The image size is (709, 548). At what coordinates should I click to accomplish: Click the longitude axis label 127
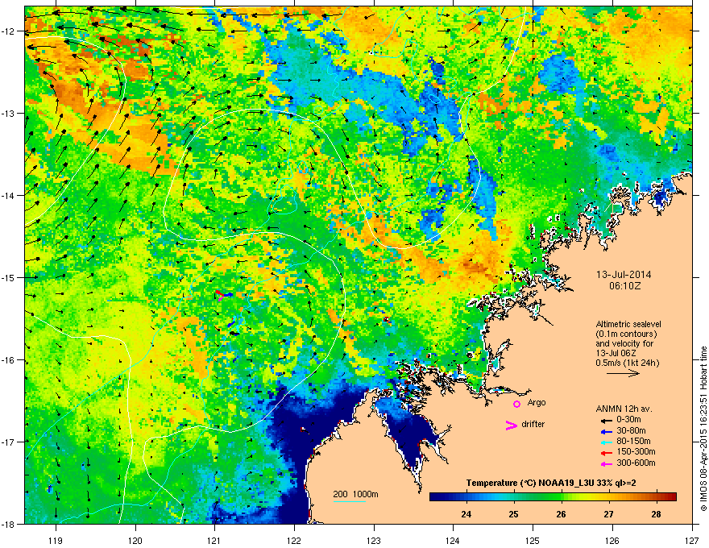tap(692, 540)
